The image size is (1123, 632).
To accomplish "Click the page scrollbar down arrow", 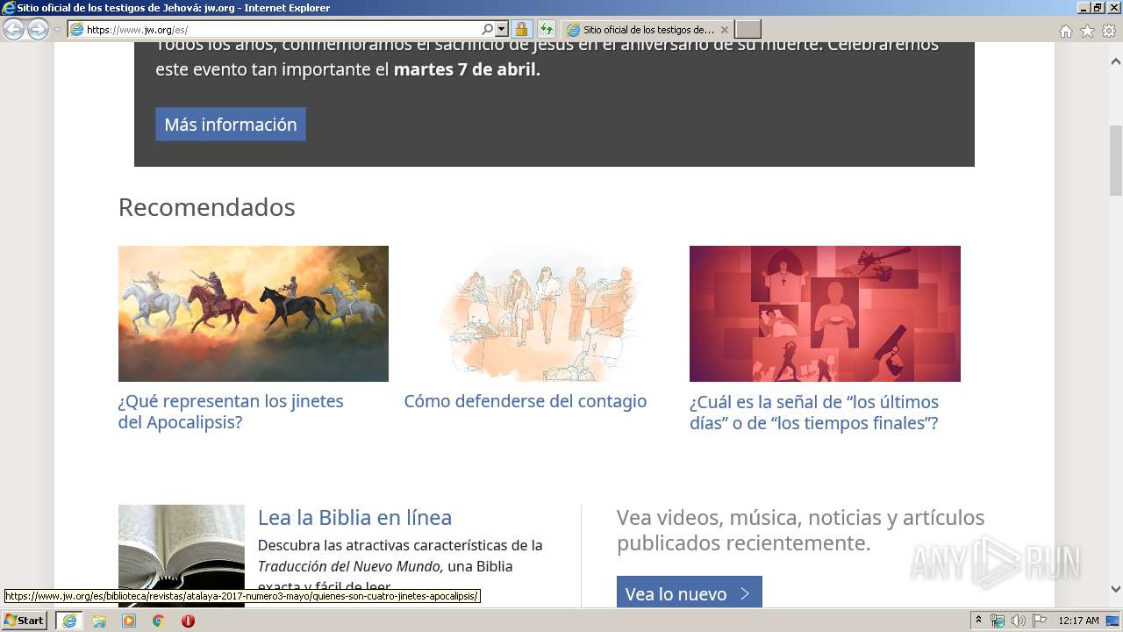I will (x=1116, y=589).
